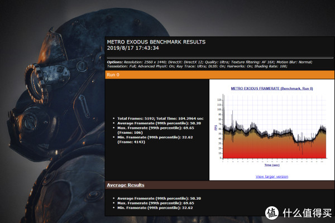Open the 'View larger version' link

coord(272,177)
